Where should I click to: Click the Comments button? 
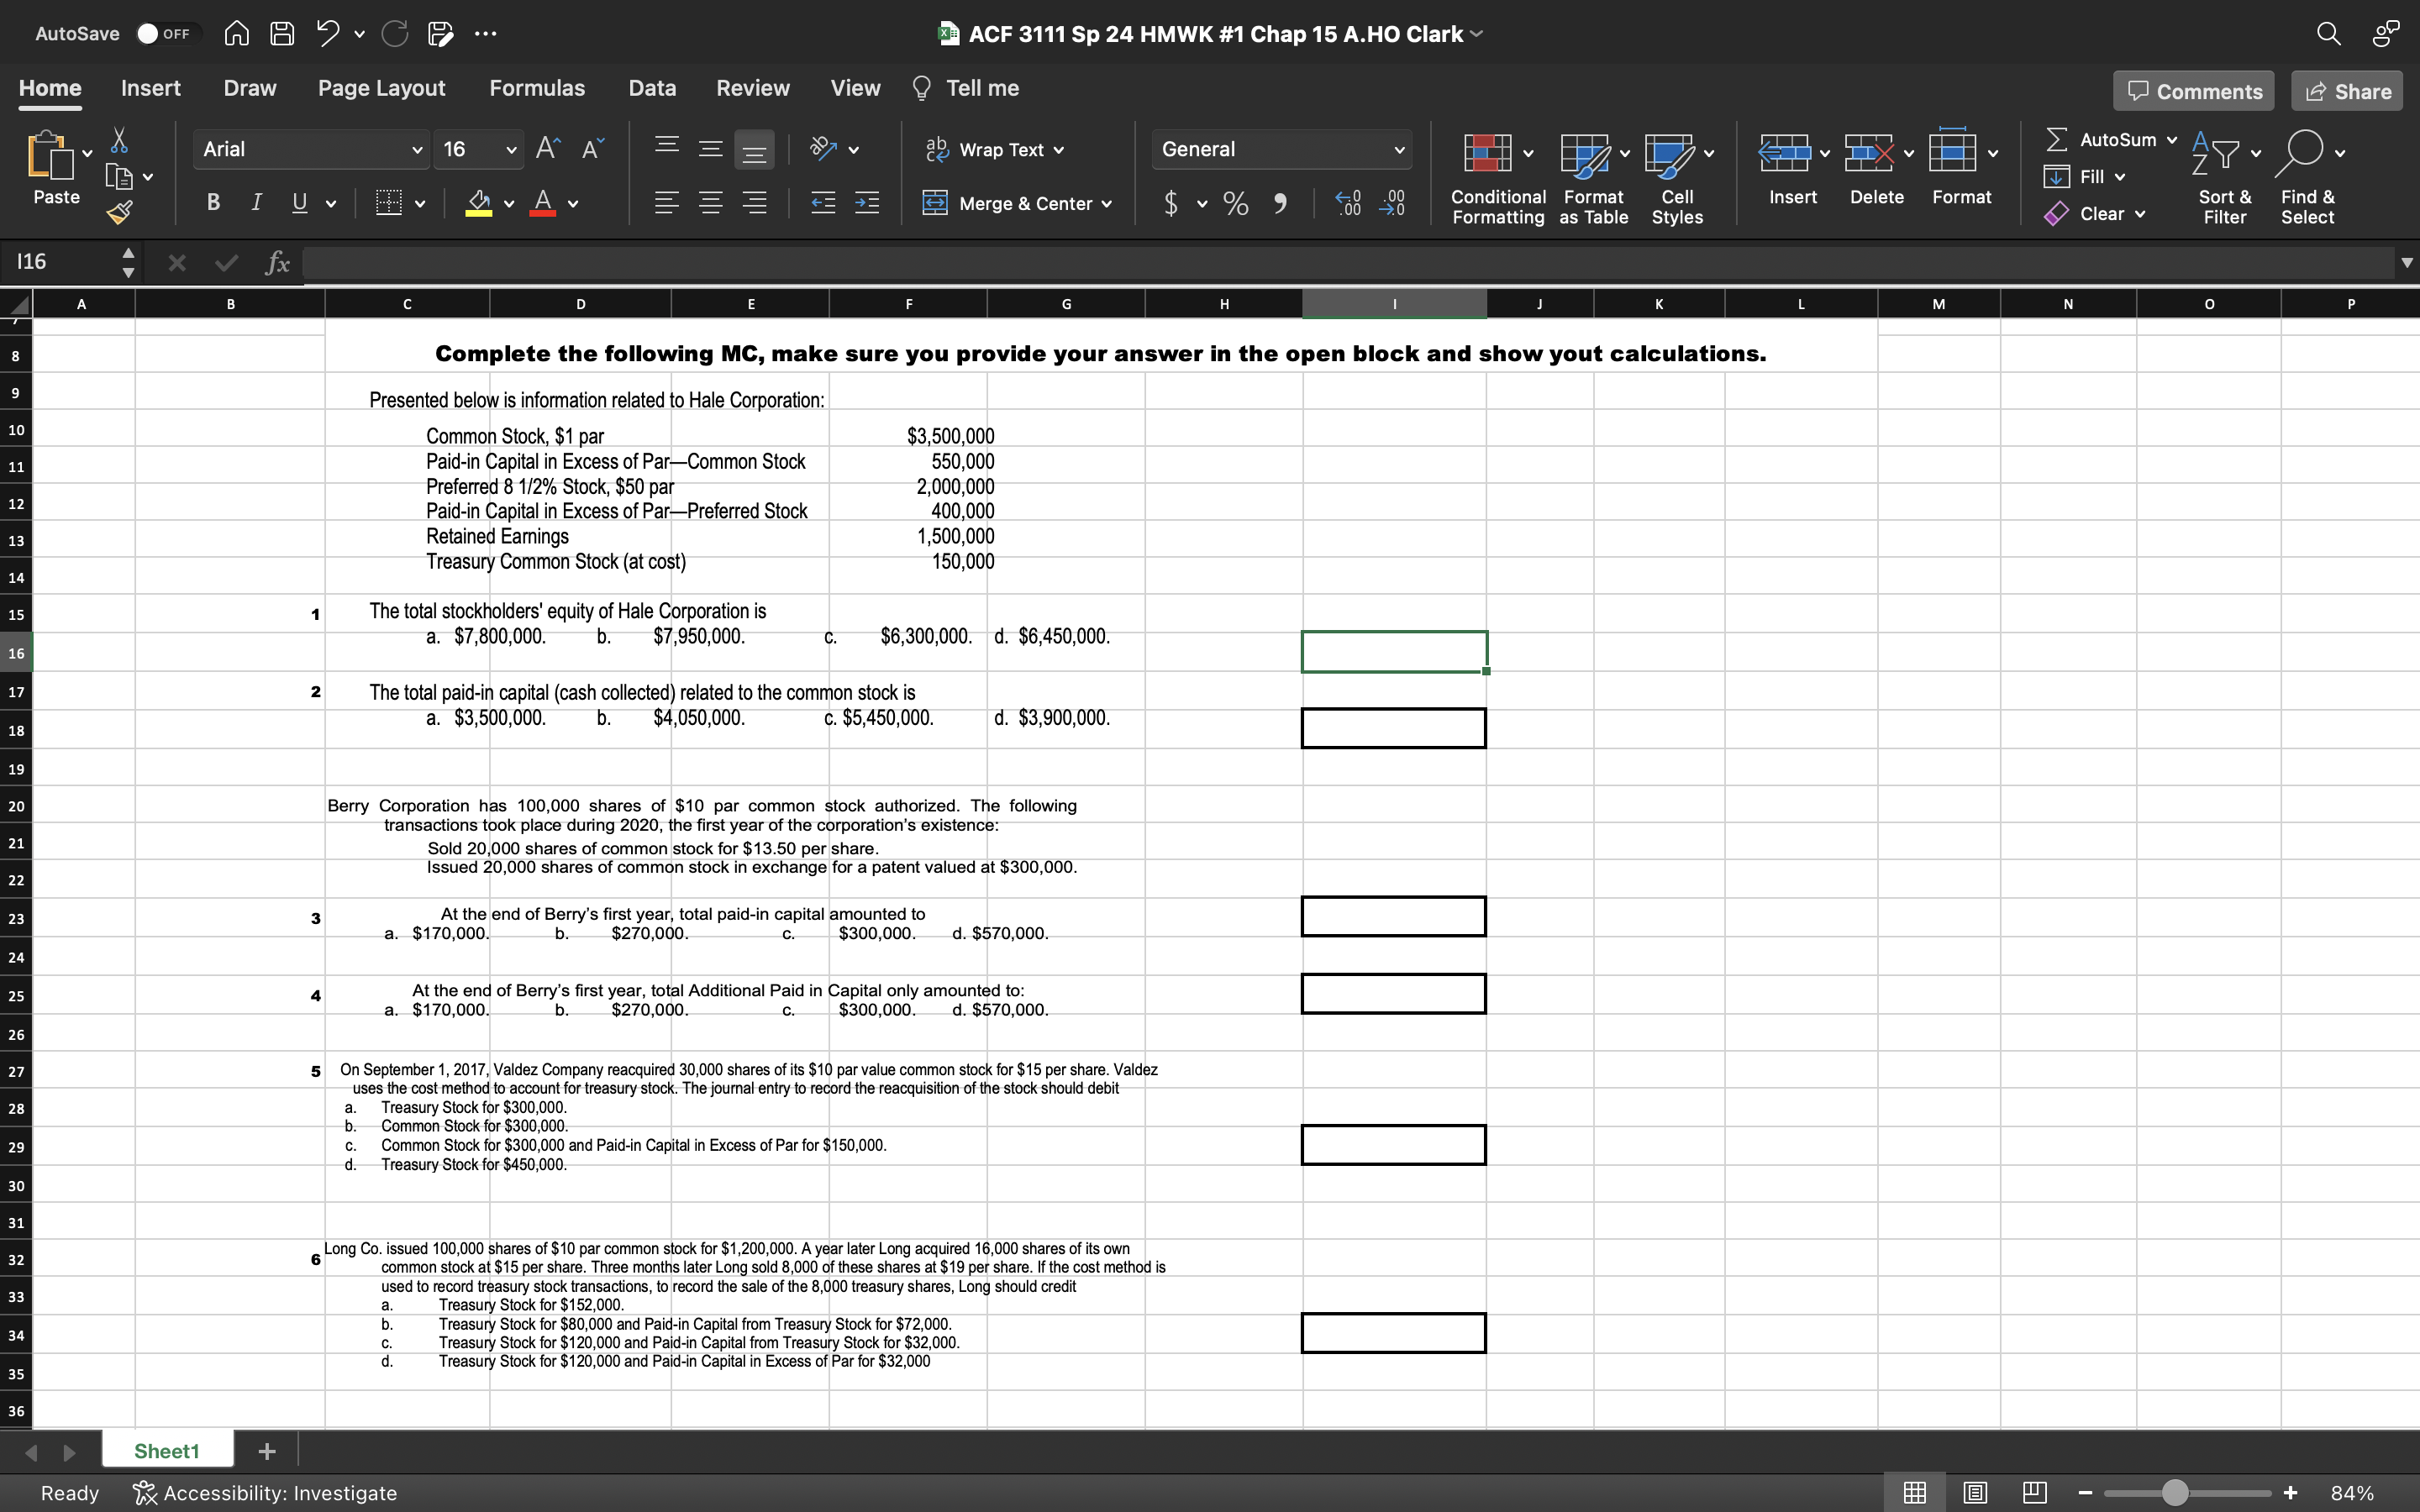pos(2193,91)
